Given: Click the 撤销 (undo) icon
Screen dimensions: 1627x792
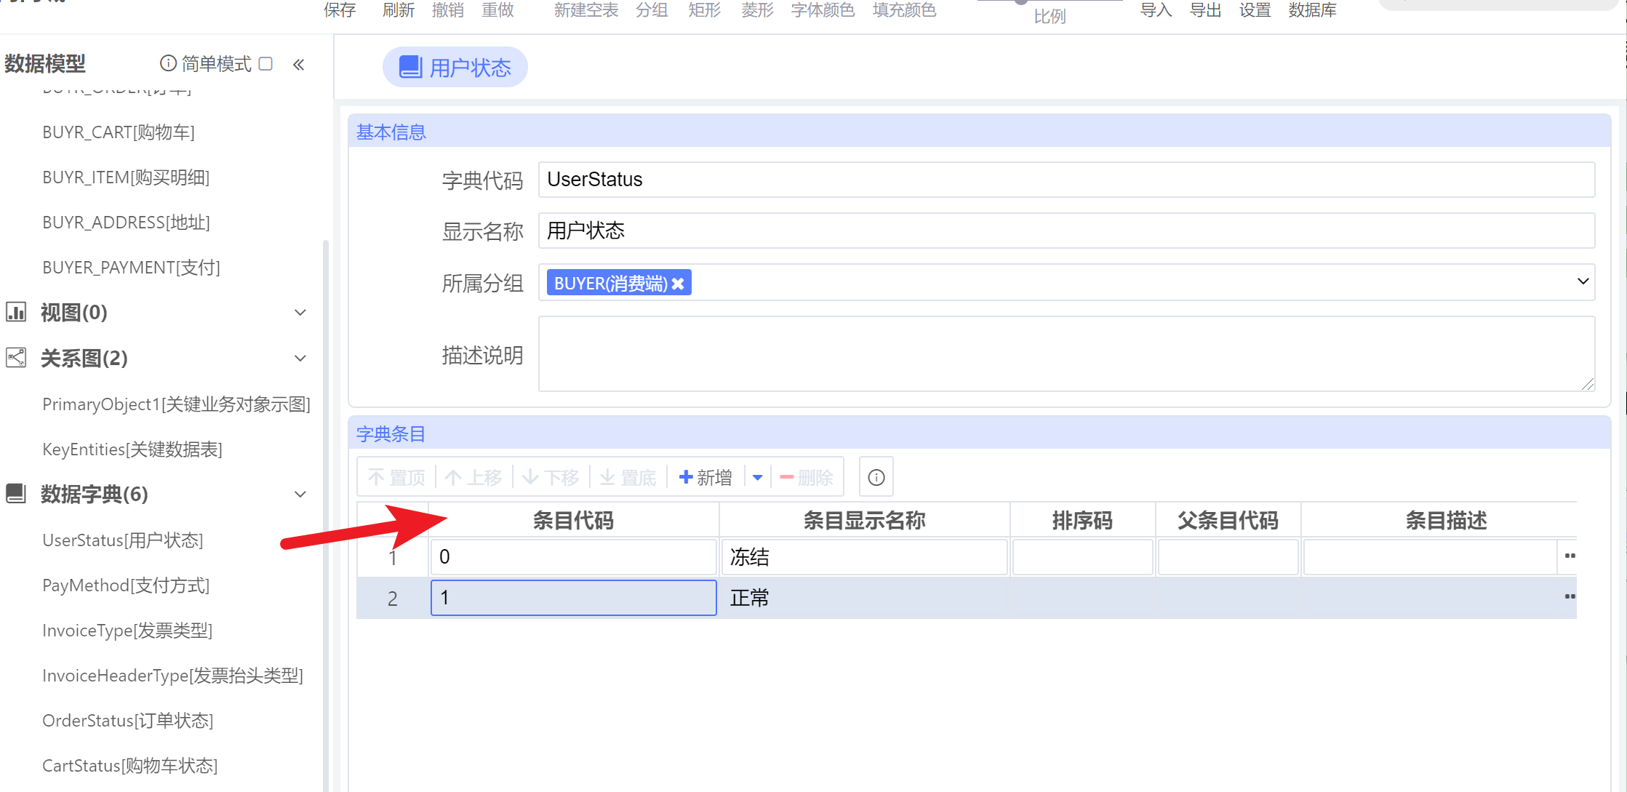Looking at the screenshot, I should [x=448, y=9].
